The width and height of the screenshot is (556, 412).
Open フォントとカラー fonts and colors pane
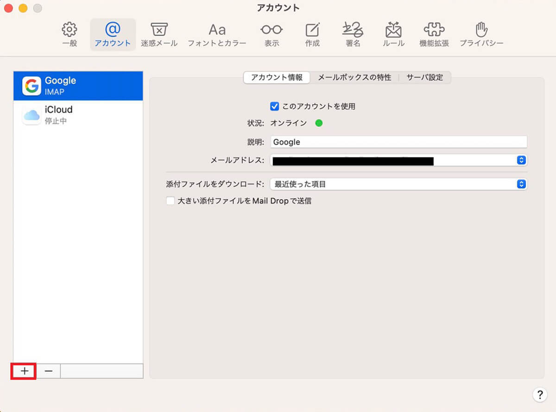(x=217, y=35)
